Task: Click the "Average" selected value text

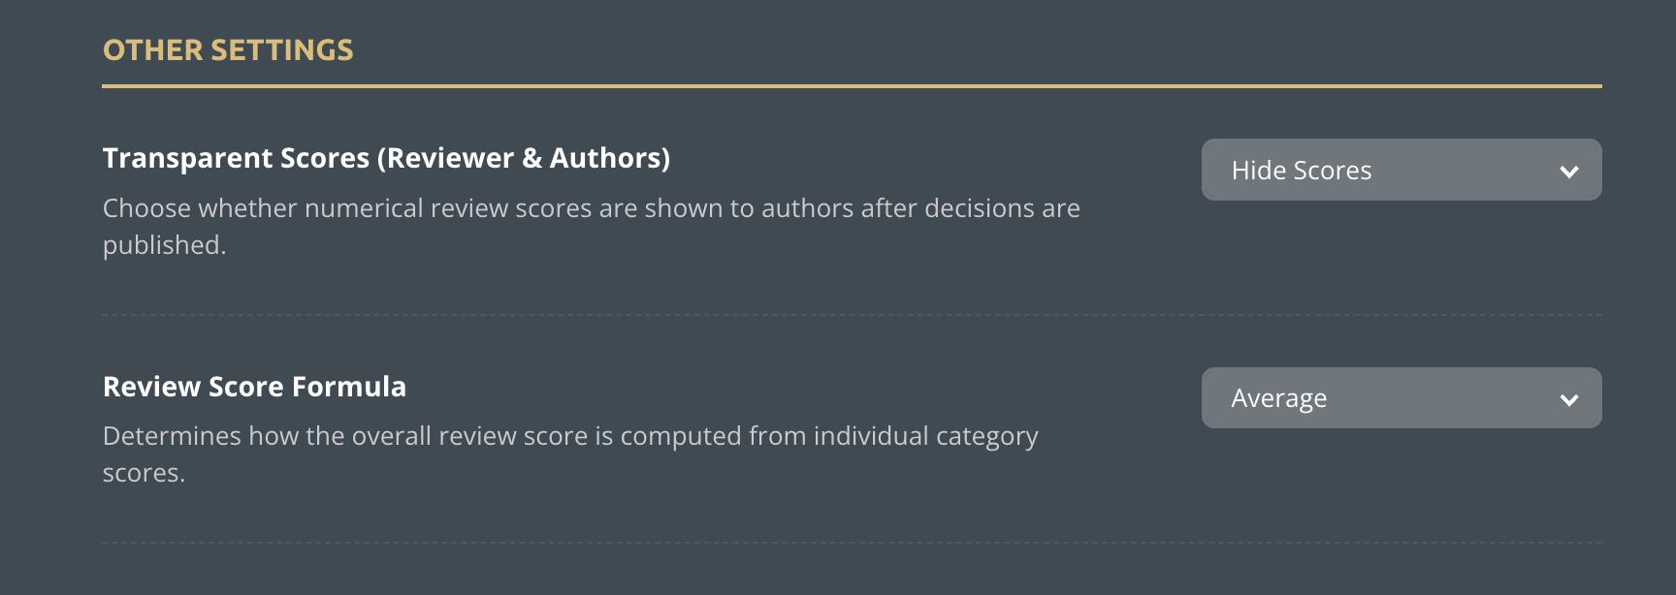Action: (1278, 398)
